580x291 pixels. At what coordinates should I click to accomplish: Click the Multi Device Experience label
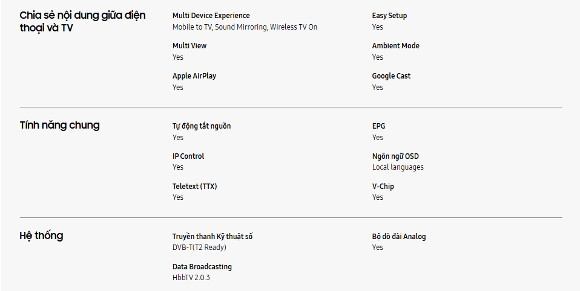pos(211,16)
